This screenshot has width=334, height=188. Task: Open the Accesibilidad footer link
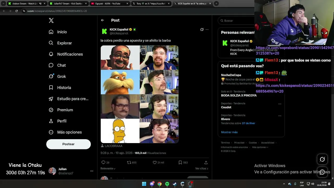[268, 143]
